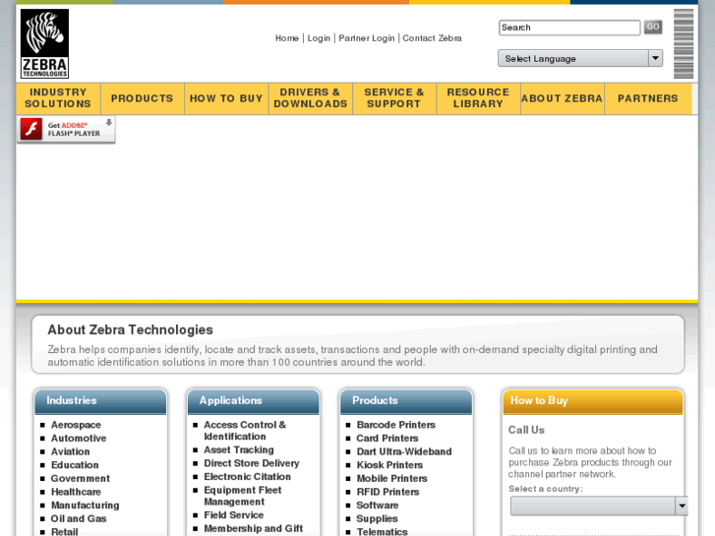Click the Zebra Technologies logo
Screen dimensions: 715x536
pos(44,44)
